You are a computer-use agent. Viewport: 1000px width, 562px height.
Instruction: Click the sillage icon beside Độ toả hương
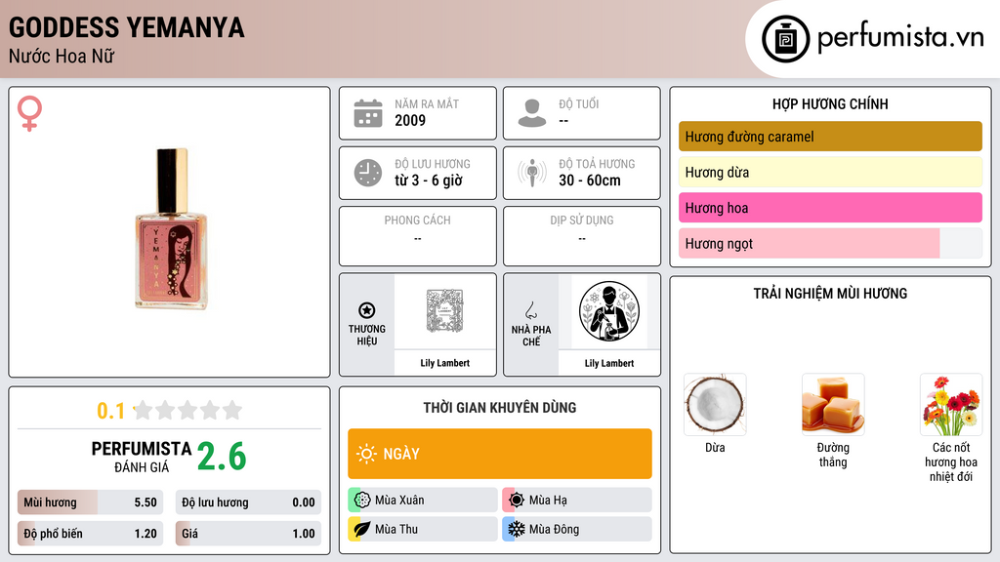(532, 173)
